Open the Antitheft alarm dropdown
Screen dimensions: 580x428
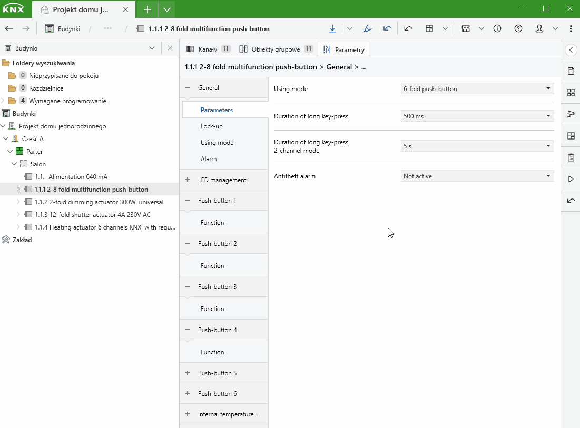[477, 176]
